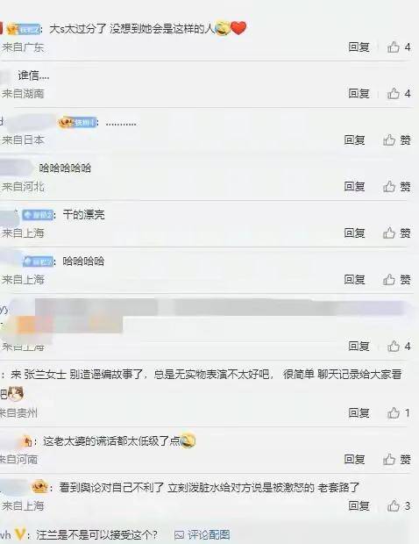Reply to the 大s太过分了 comment
This screenshot has width=419, height=544.
click(x=359, y=47)
